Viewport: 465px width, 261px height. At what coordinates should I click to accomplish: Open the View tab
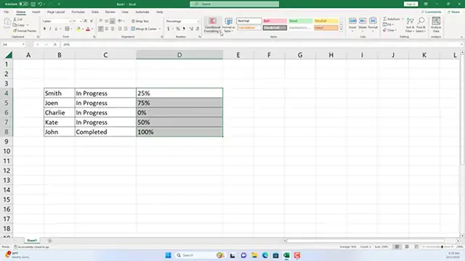125,12
